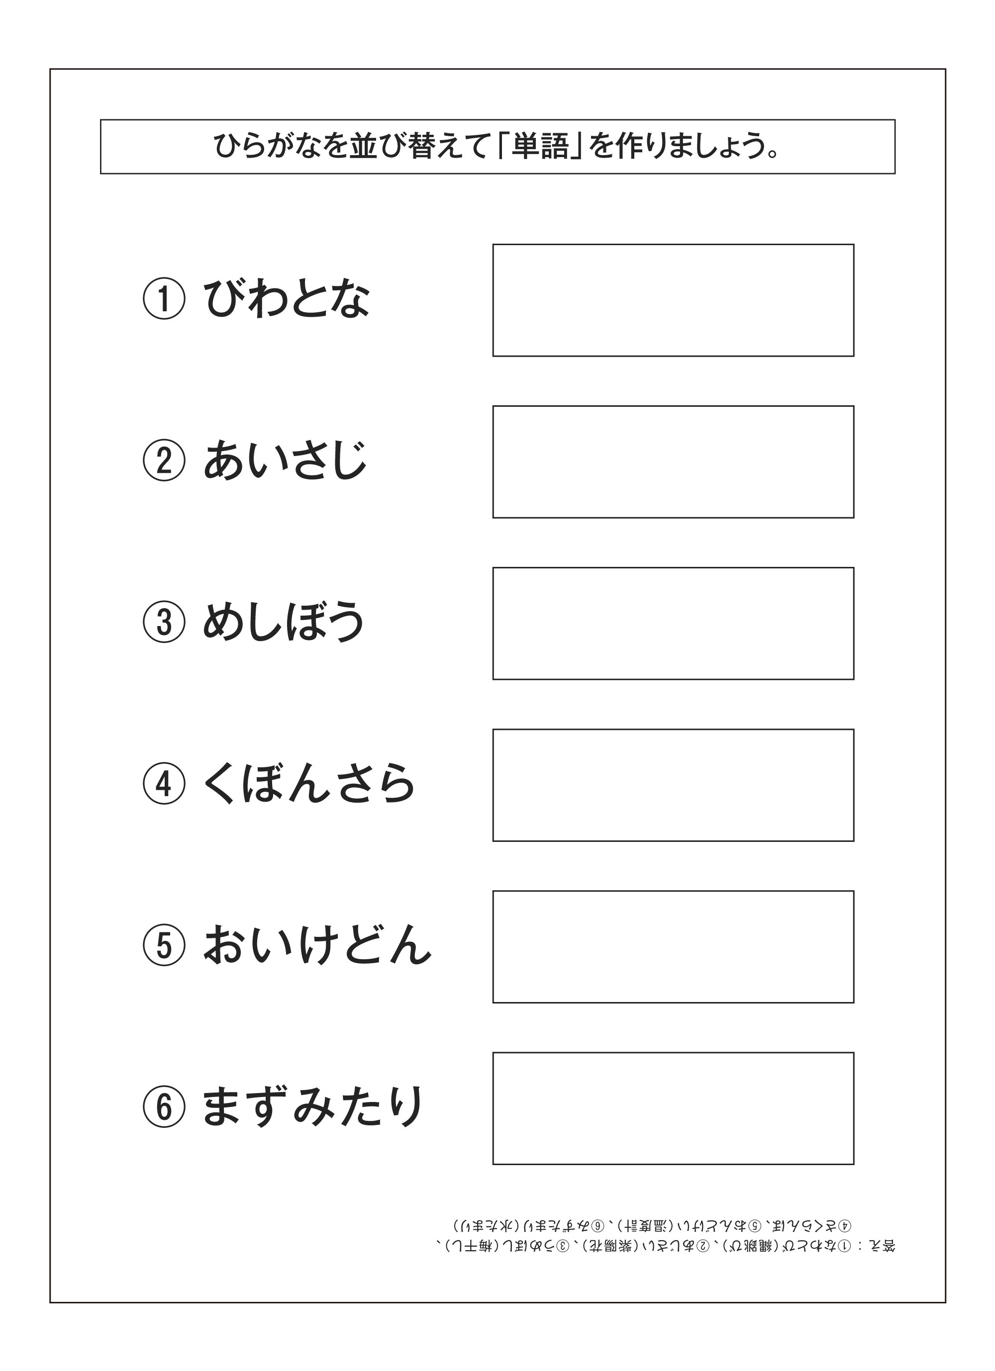995x1371 pixels.
Task: Select the answer box for おいけどん
Action: (673, 947)
